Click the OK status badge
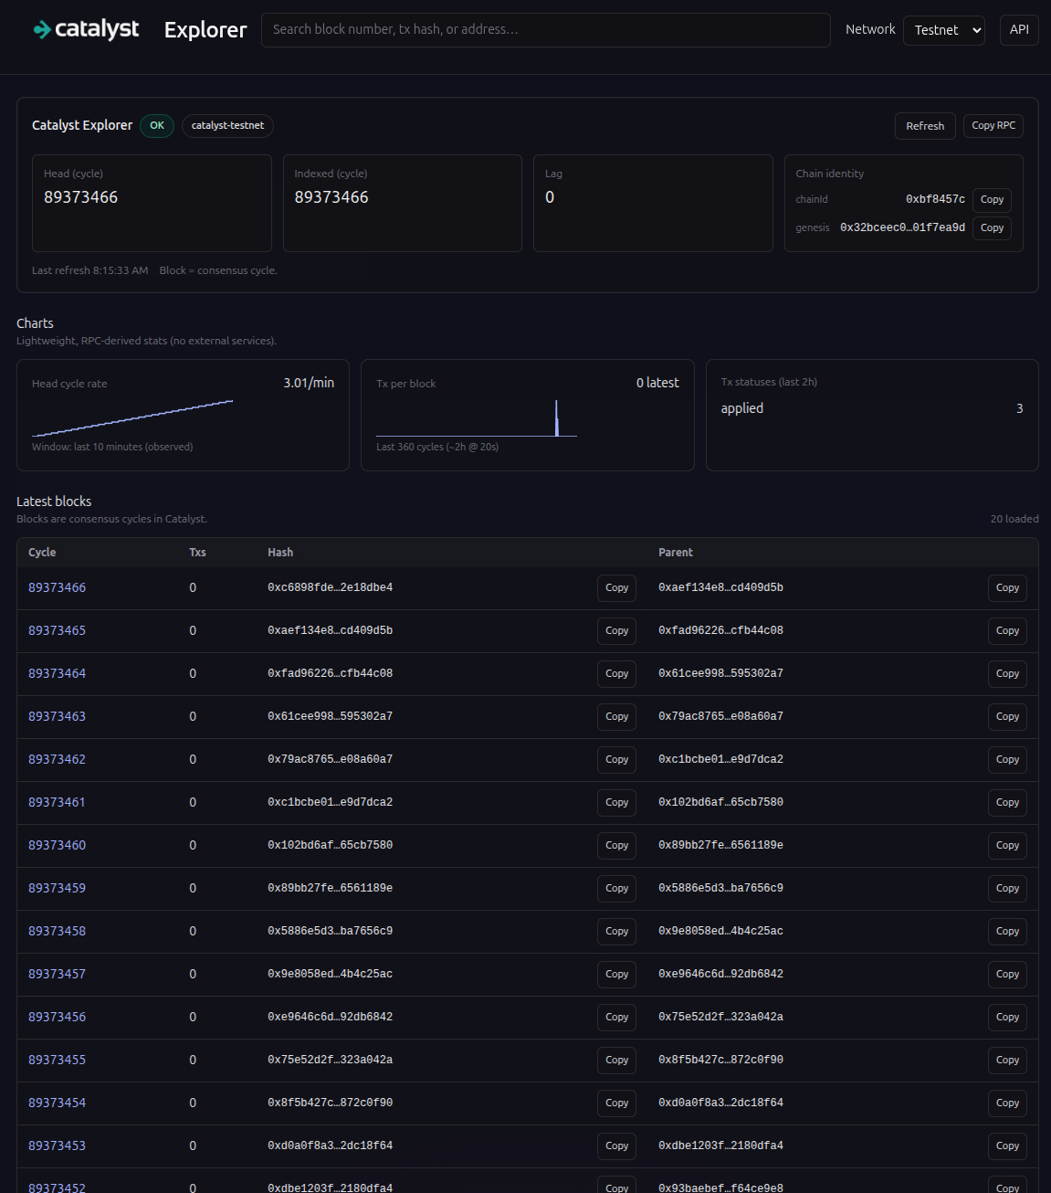 pos(157,125)
